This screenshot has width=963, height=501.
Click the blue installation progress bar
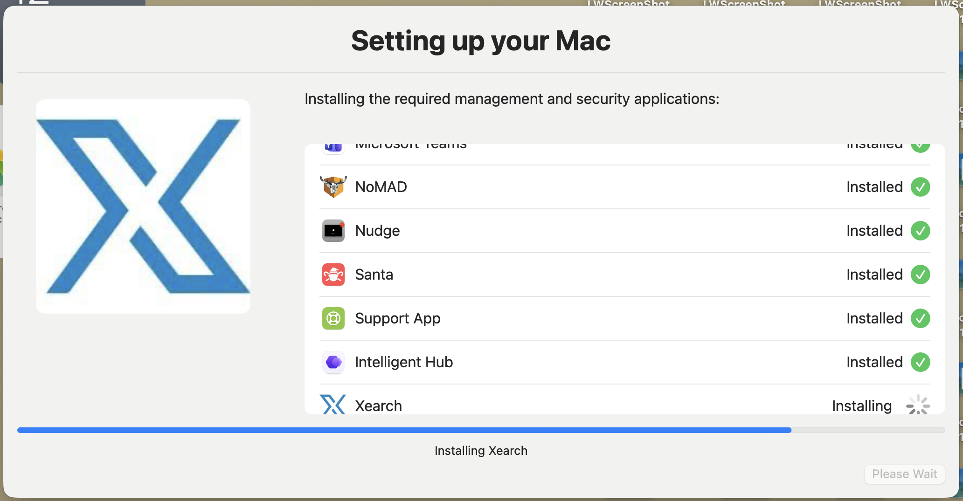tap(404, 430)
